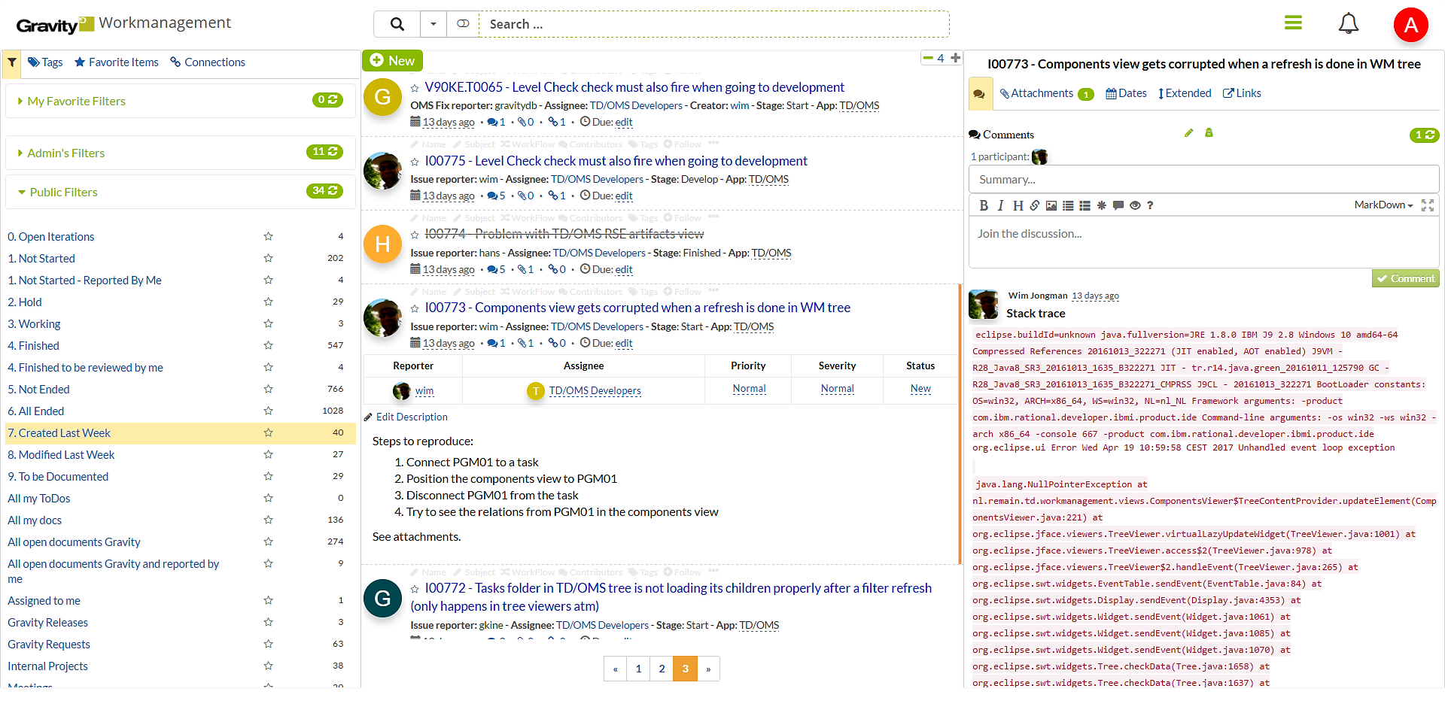
Task: Toggle the search mode switch
Action: click(463, 24)
